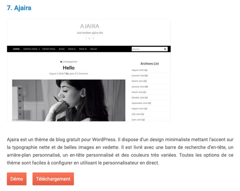Open the 7. Ajaira heading link
This screenshot has height=191, width=240.
(19, 8)
